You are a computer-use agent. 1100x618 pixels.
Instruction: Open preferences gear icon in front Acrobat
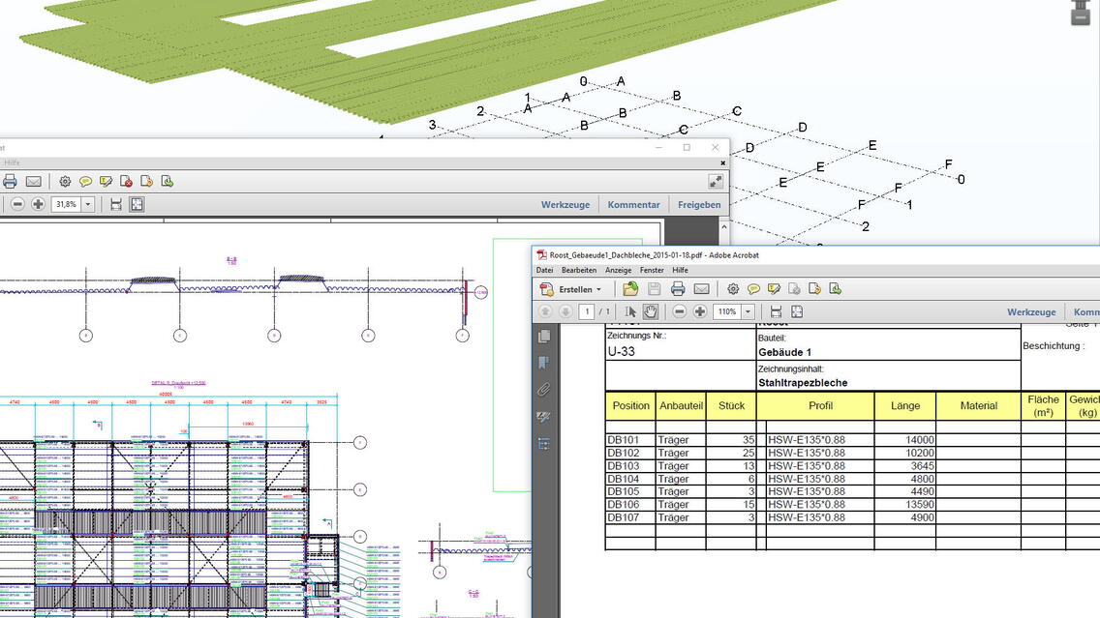coord(733,288)
